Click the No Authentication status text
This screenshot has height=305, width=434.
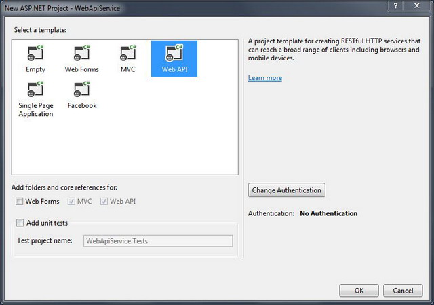pos(328,213)
